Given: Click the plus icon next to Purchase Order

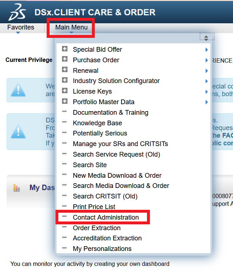Looking at the screenshot, I should pyautogui.click(x=65, y=59).
